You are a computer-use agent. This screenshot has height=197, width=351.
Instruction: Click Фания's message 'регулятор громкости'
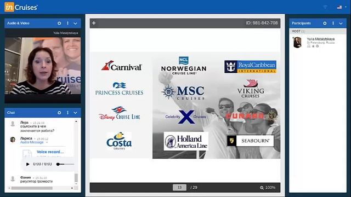[36, 182]
